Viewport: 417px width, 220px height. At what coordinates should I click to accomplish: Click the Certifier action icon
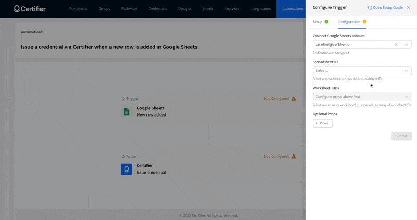(x=127, y=170)
